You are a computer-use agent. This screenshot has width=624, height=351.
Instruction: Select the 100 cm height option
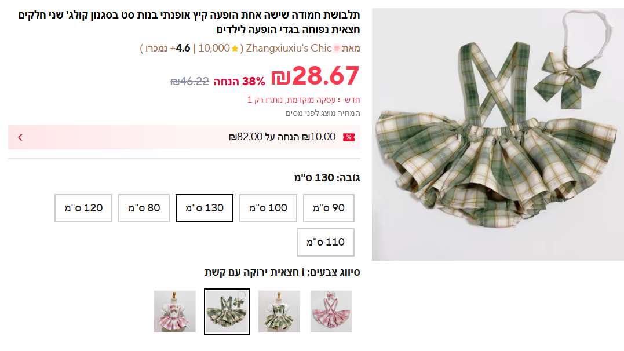268,208
